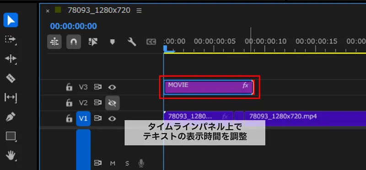Select the Selection tool arrow
The height and width of the screenshot is (170, 366).
(11, 20)
